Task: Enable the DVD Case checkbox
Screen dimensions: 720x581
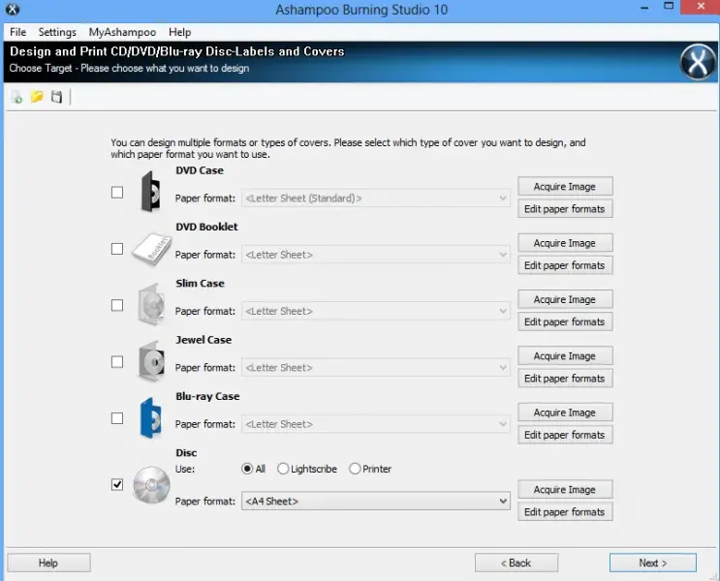Action: (x=117, y=193)
